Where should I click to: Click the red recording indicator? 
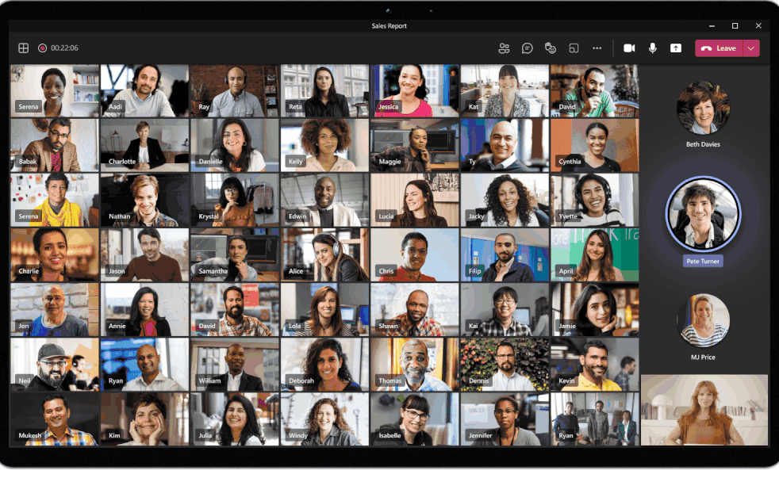43,48
